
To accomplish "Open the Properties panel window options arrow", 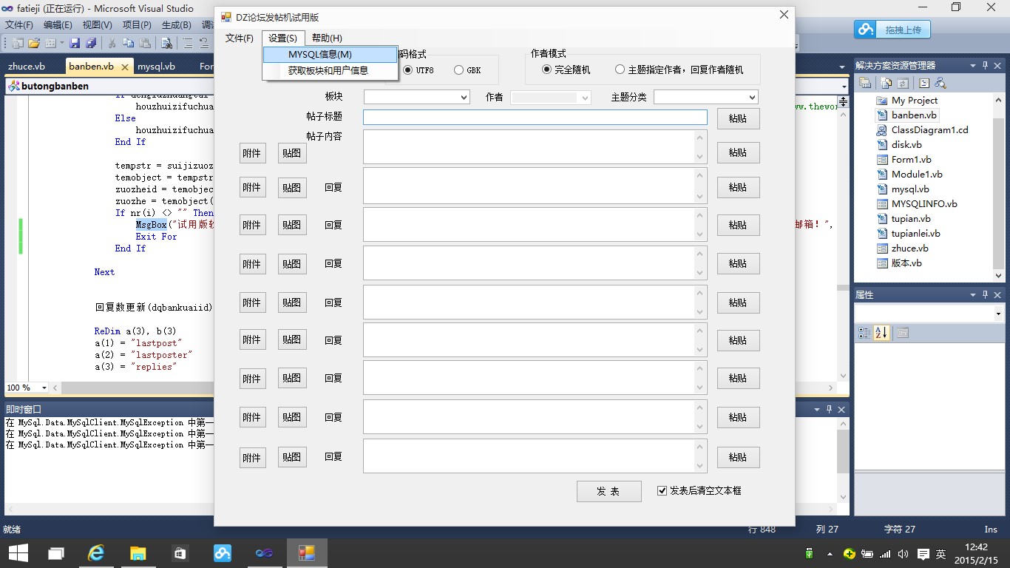I will [x=974, y=294].
